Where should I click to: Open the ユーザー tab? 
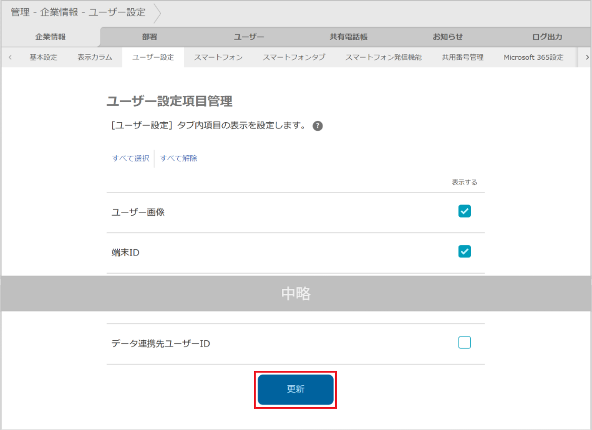click(x=248, y=37)
